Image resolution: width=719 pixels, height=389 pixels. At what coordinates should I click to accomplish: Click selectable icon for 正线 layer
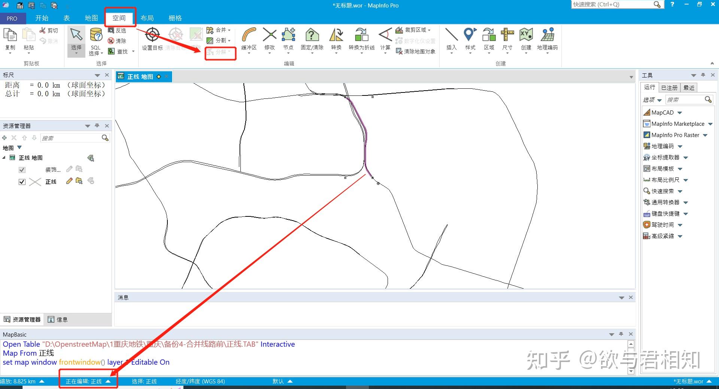pyautogui.click(x=79, y=181)
